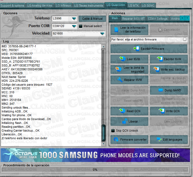The height and width of the screenshot is (177, 193).
Task: Click the MDN: 224-276-0226 log line
Action: coord(15,81)
